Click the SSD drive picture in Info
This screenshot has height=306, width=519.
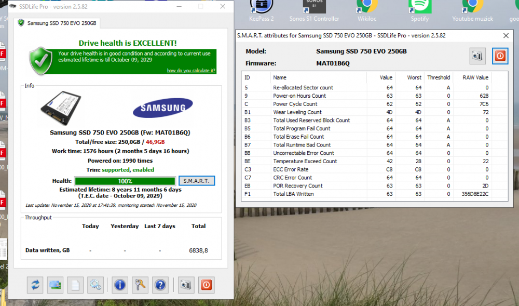[x=61, y=108]
